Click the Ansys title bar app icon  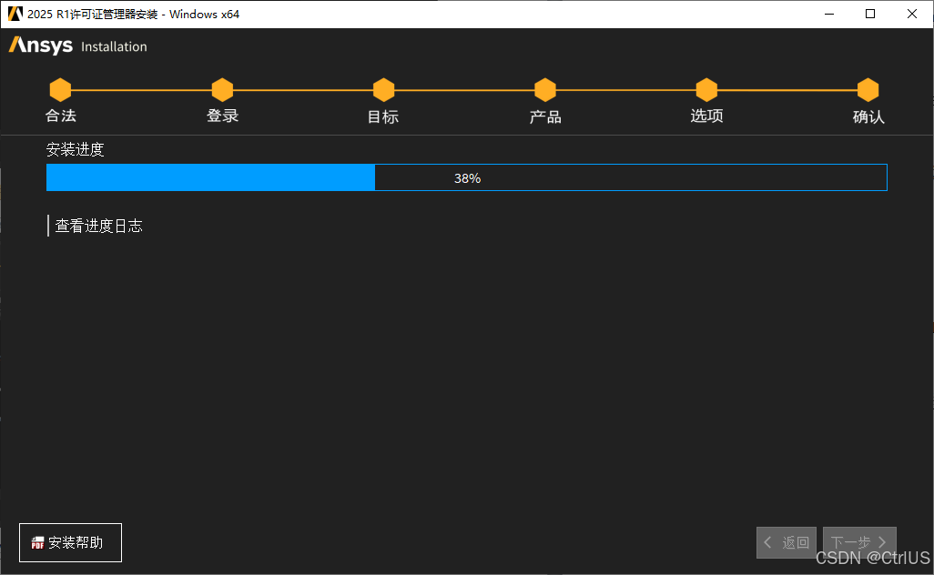click(x=15, y=14)
